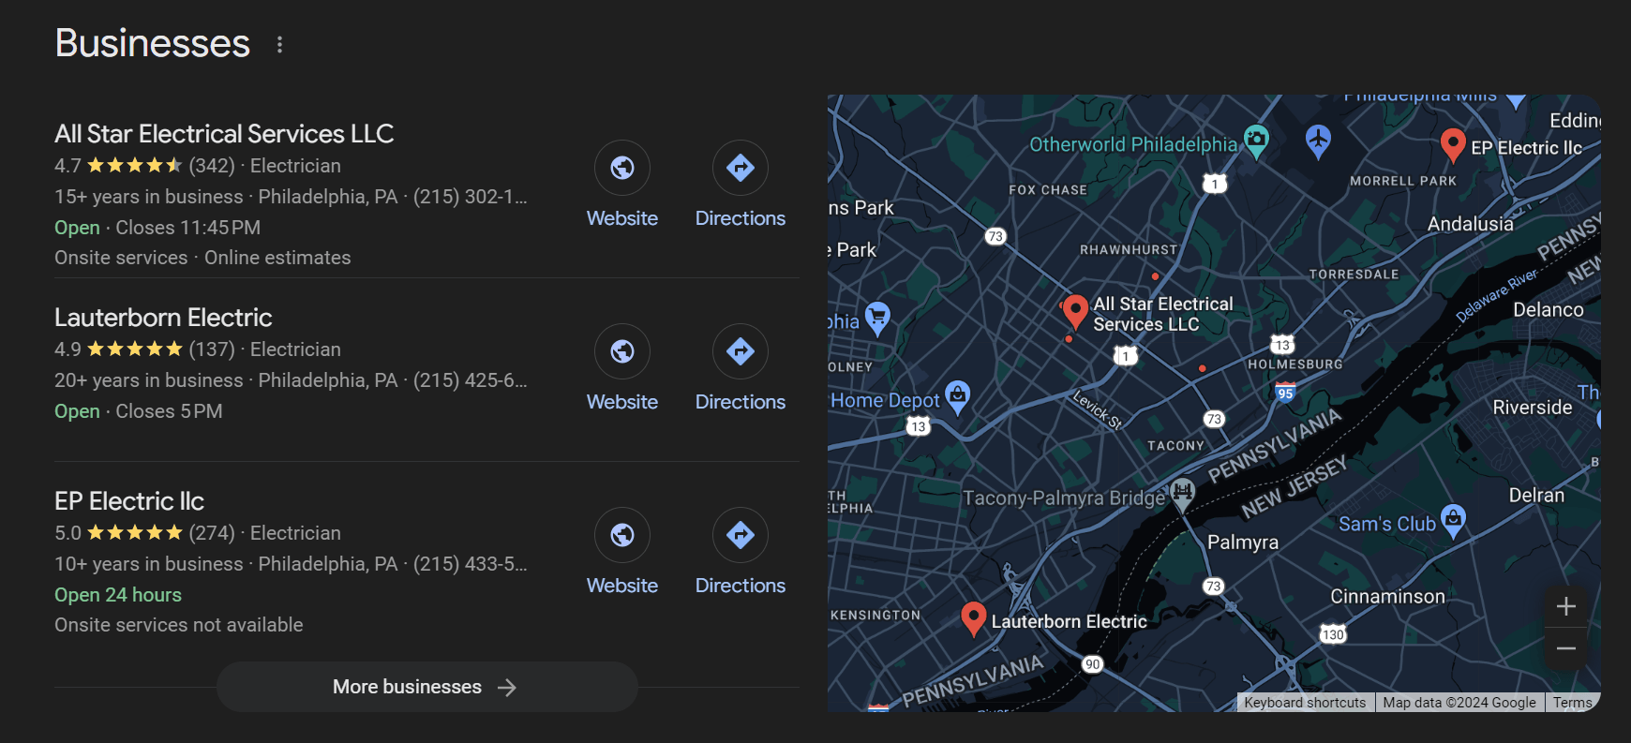Select All Star Electrical Services red map pin
1631x743 pixels.
coord(1075,310)
